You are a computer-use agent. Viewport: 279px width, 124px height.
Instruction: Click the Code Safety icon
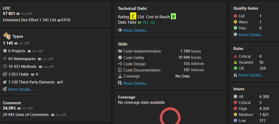120,57
